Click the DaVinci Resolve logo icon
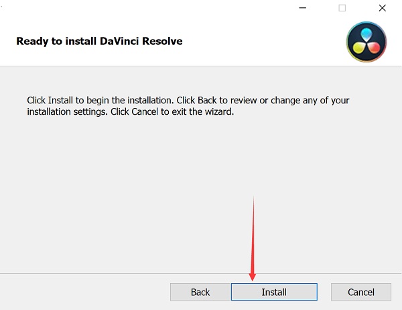The image size is (402, 310). pos(366,42)
